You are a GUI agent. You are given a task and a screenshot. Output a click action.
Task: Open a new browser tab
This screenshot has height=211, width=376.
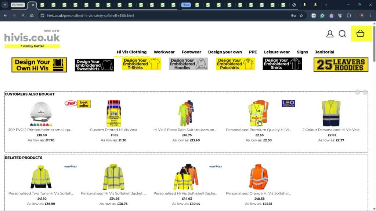326,5
